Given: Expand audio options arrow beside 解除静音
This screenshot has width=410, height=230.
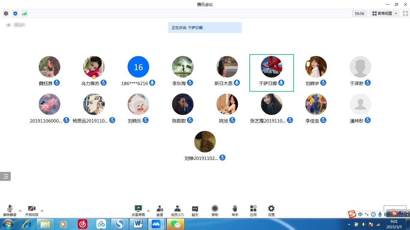Looking at the screenshot, I should 20,211.
